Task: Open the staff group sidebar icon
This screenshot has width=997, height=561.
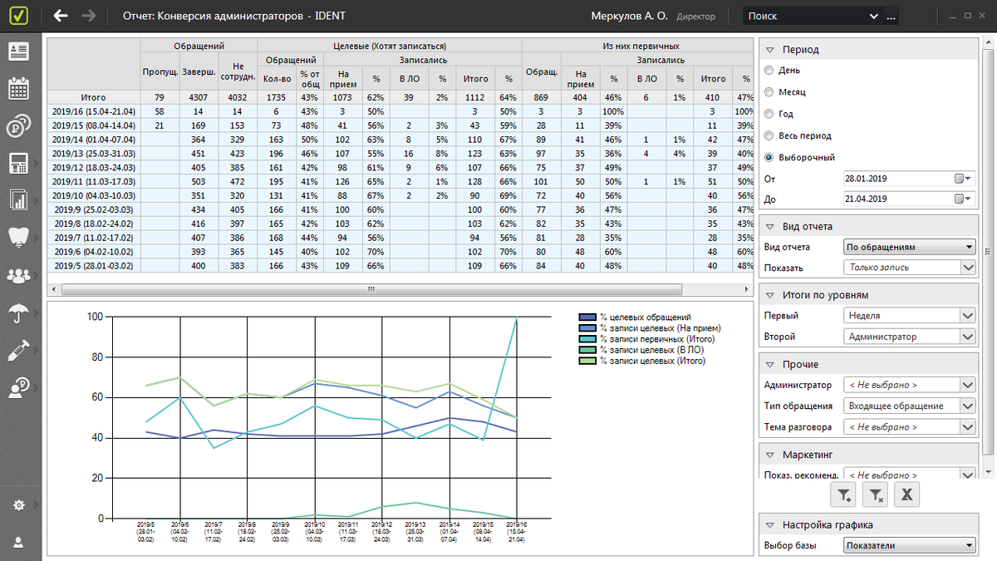Action: 17,275
